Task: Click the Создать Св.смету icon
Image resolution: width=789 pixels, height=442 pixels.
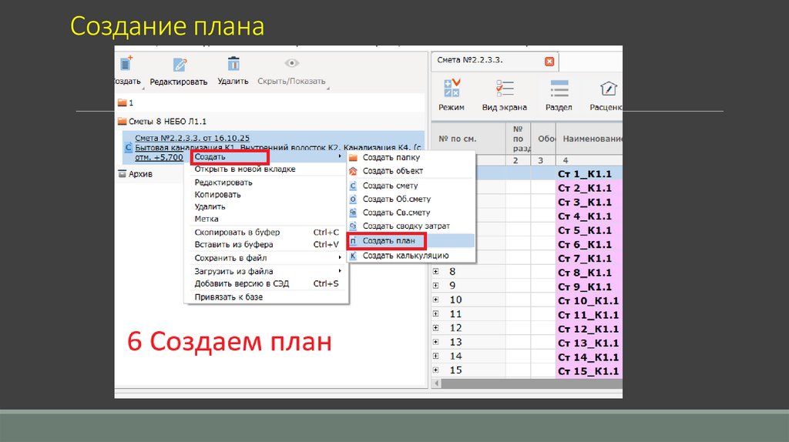Action: pyautogui.click(x=353, y=213)
